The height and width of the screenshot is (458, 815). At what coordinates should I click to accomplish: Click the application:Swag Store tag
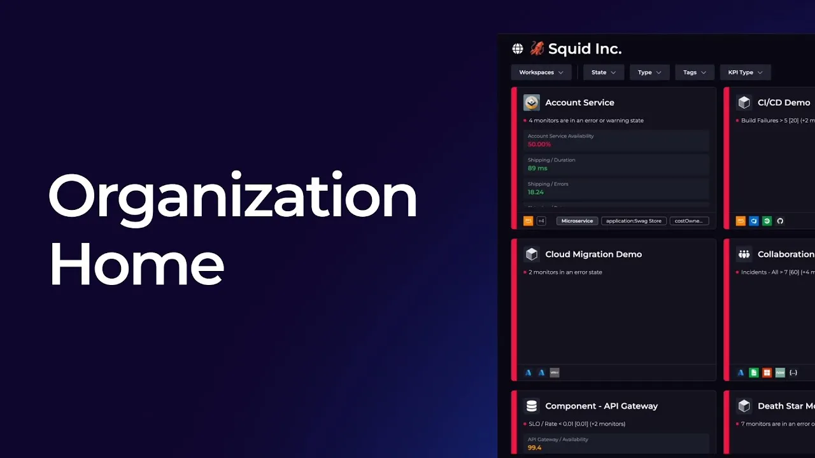[x=634, y=221]
